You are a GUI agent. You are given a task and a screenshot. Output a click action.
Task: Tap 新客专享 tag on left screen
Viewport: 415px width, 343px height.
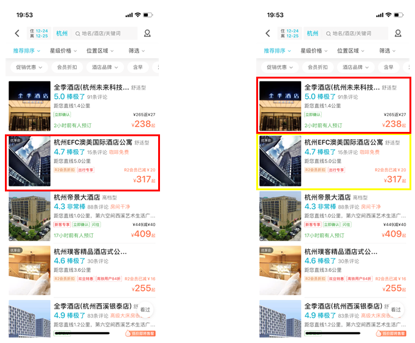(x=62, y=225)
